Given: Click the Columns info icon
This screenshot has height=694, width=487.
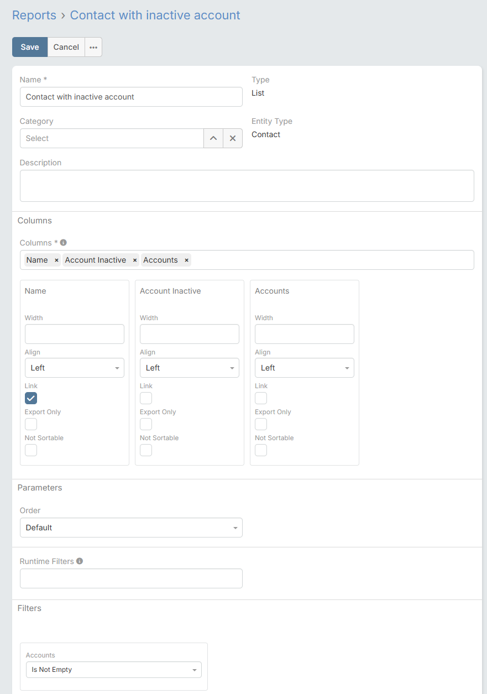Looking at the screenshot, I should (64, 243).
